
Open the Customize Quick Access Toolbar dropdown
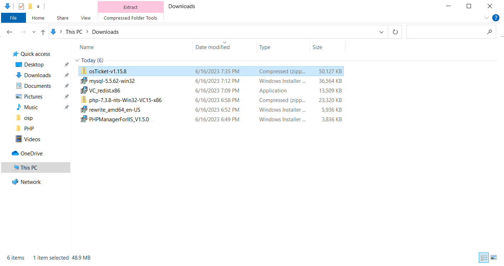[x=38, y=6]
